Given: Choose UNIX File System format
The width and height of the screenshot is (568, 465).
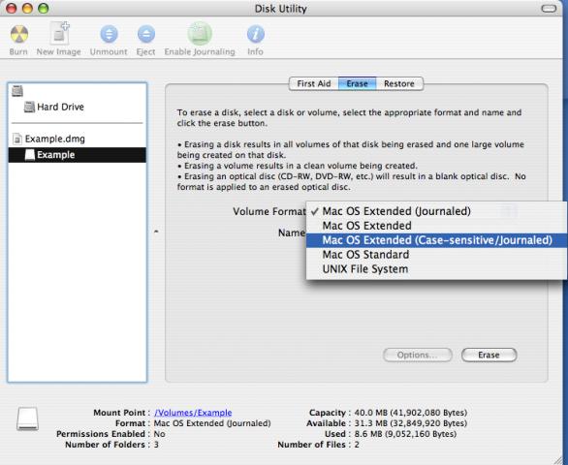Looking at the screenshot, I should (436, 269).
